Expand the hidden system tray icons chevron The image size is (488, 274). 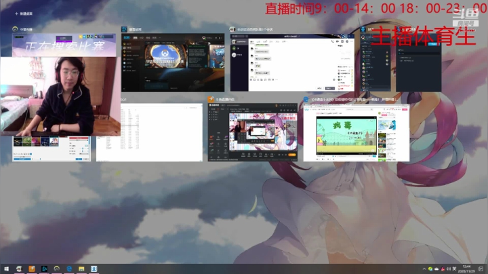(424, 269)
